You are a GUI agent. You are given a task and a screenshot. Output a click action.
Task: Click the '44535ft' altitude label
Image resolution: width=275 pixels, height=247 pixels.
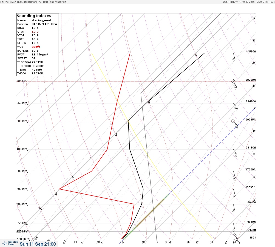251,51
